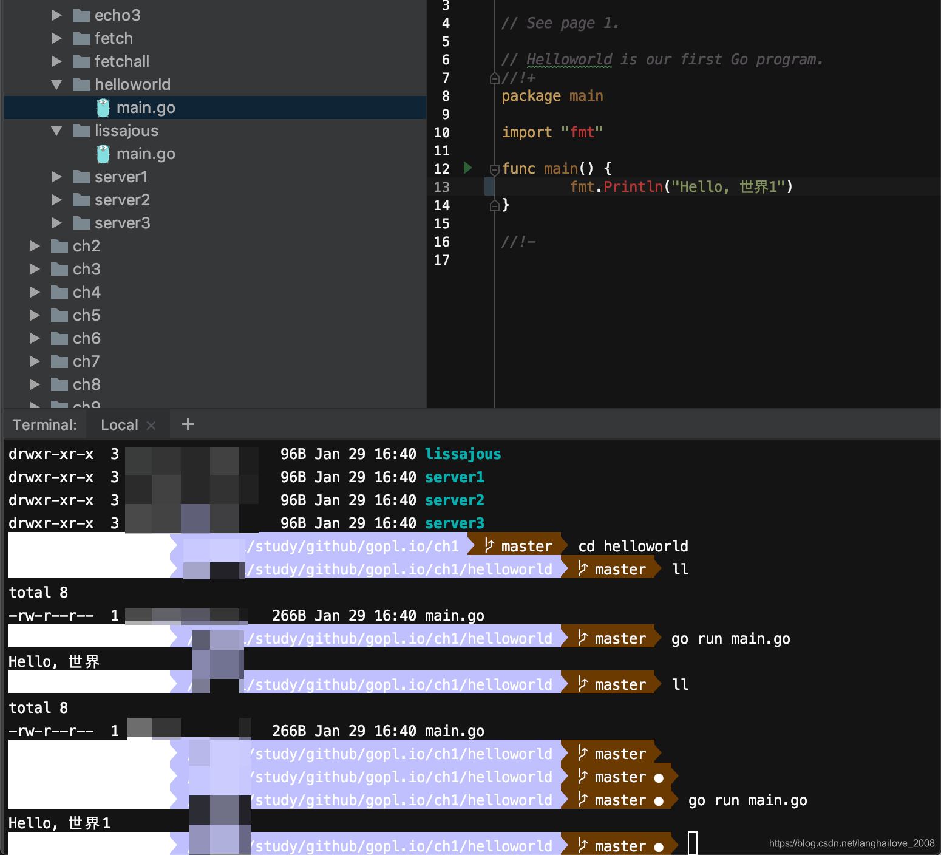Select the ch6 folder icon
This screenshot has width=941, height=855.
tap(59, 338)
